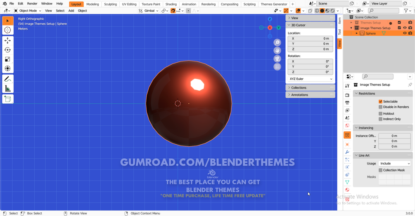Enable Disable in Renders checkbox

(x=380, y=107)
